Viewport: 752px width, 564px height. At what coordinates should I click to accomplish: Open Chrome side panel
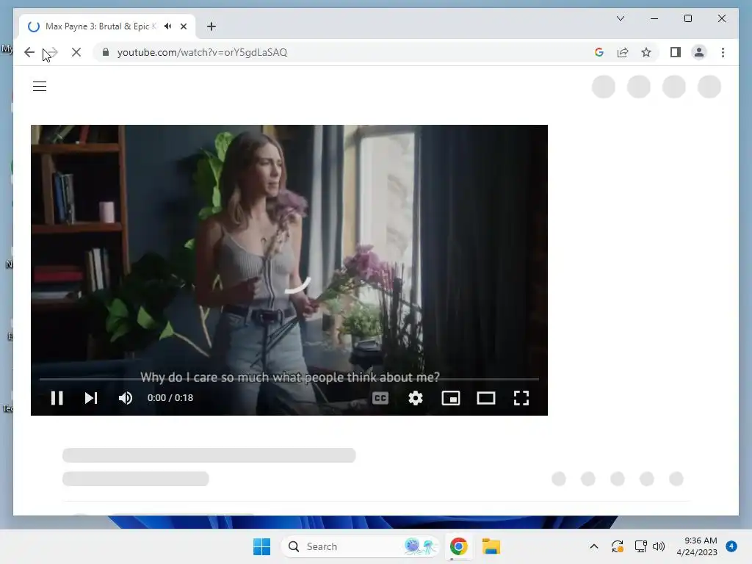(676, 52)
